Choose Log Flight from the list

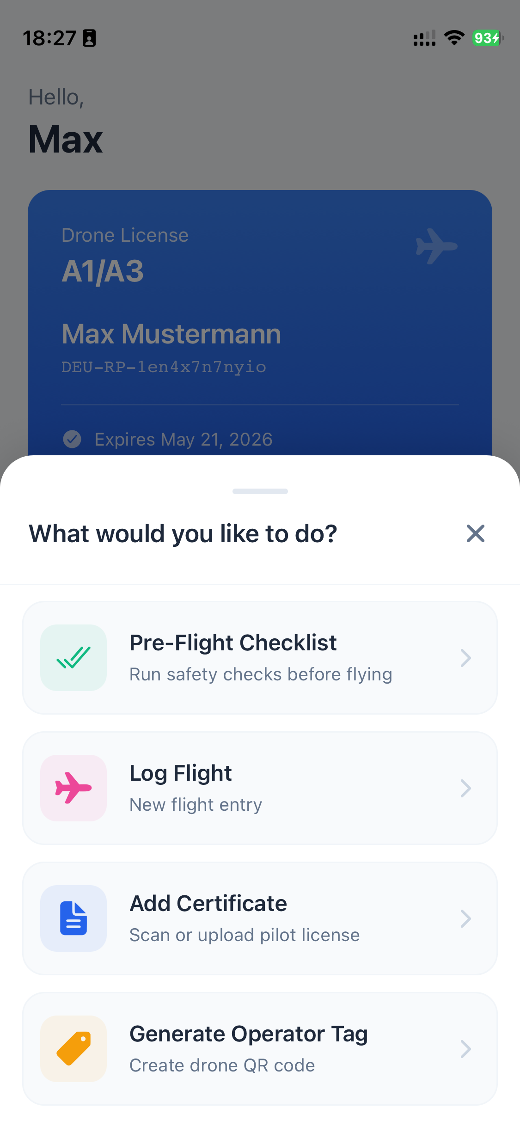(x=181, y=773)
